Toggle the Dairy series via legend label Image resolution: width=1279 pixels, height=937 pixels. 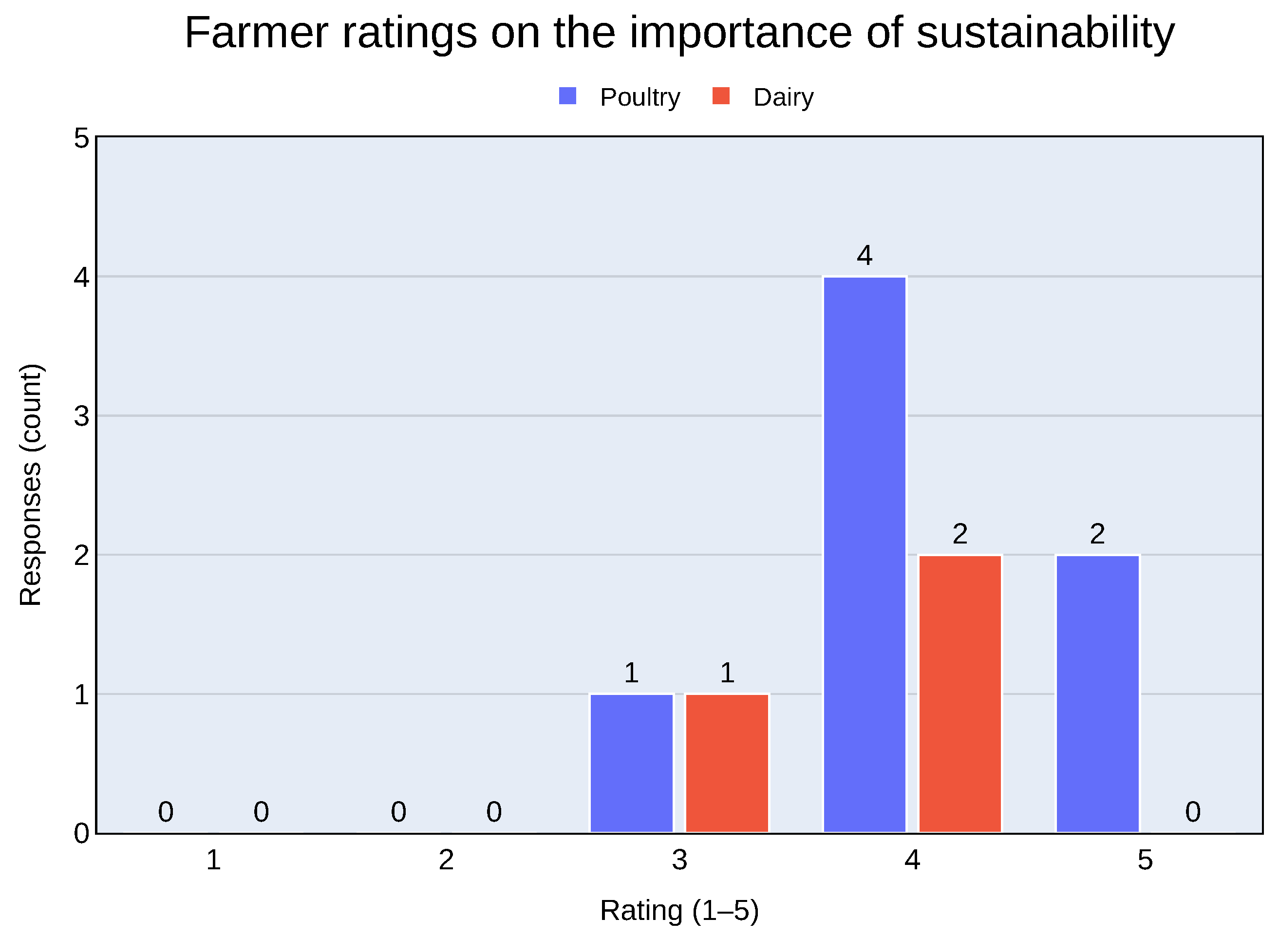point(783,97)
